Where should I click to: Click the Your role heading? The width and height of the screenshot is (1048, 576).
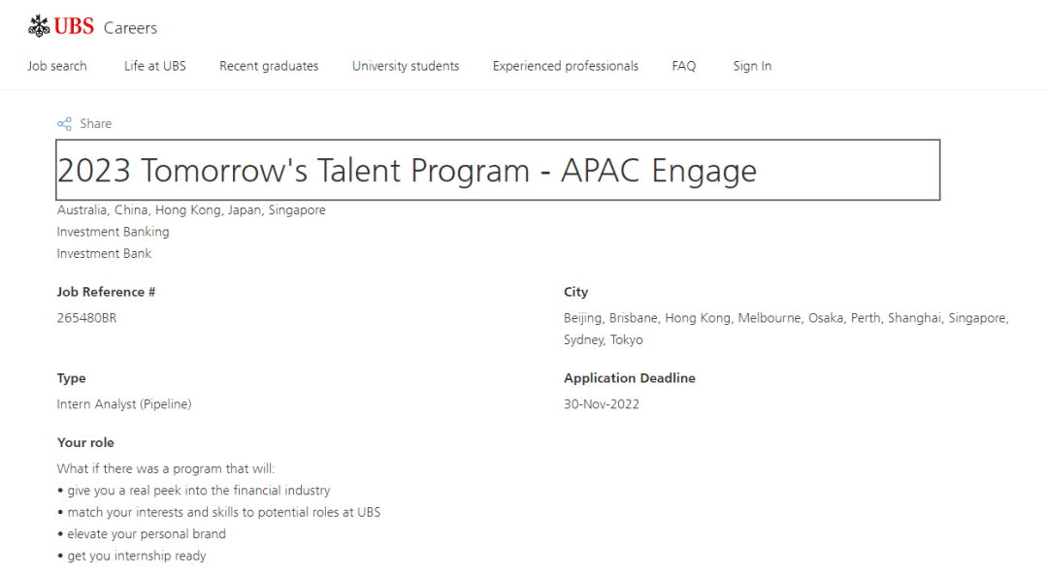85,442
